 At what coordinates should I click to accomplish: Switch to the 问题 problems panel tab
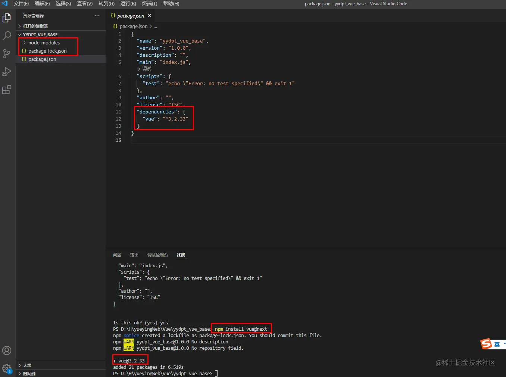pyautogui.click(x=117, y=255)
